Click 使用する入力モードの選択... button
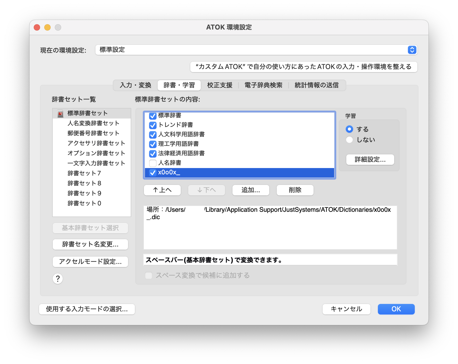 pyautogui.click(x=87, y=309)
